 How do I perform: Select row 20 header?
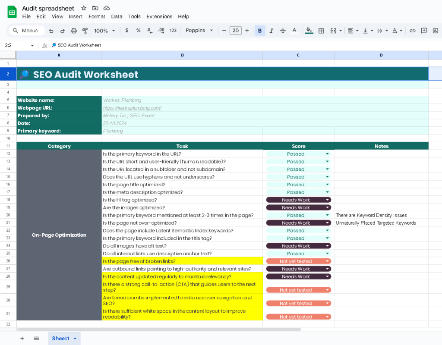8,215
